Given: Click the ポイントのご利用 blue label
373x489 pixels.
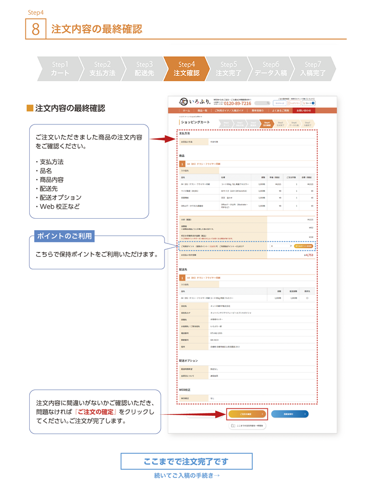Looking at the screenshot, I should (65, 236).
